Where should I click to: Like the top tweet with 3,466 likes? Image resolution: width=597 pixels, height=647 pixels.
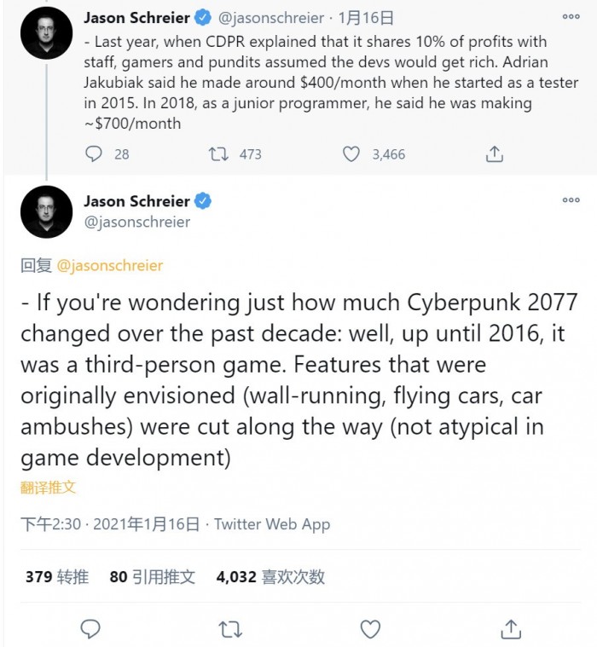pos(351,154)
